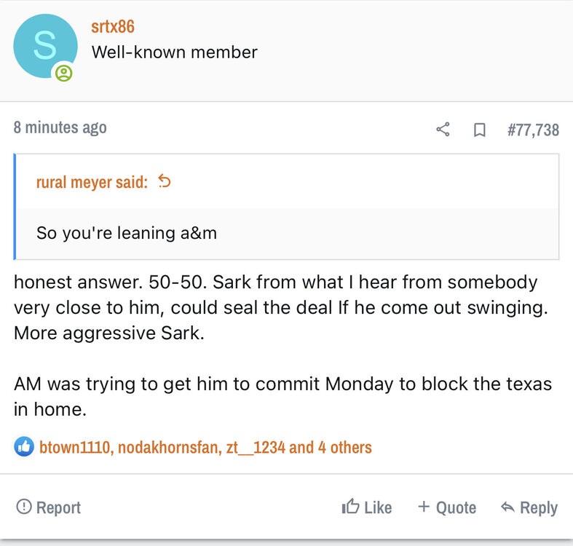573x546 pixels.
Task: Click the share post icon
Action: click(x=443, y=130)
